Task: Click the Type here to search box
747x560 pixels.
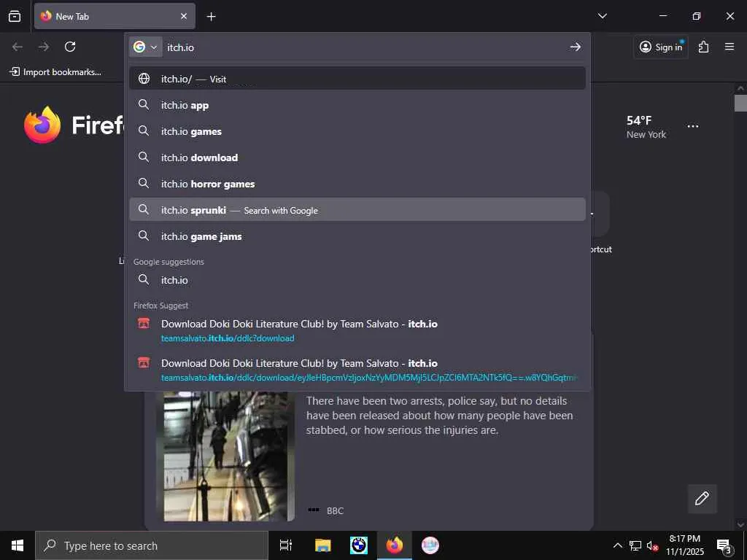Action: point(152,545)
